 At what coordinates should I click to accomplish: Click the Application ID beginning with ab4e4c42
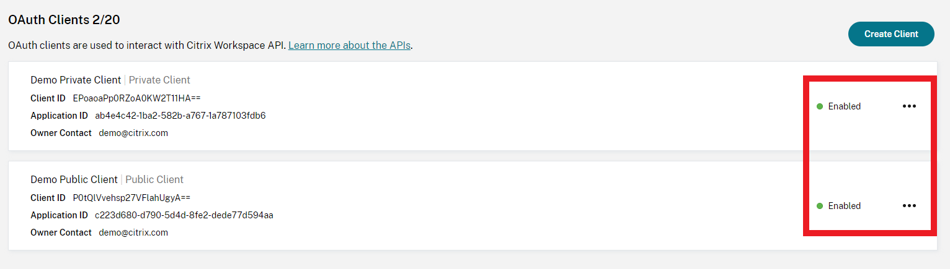click(x=180, y=116)
